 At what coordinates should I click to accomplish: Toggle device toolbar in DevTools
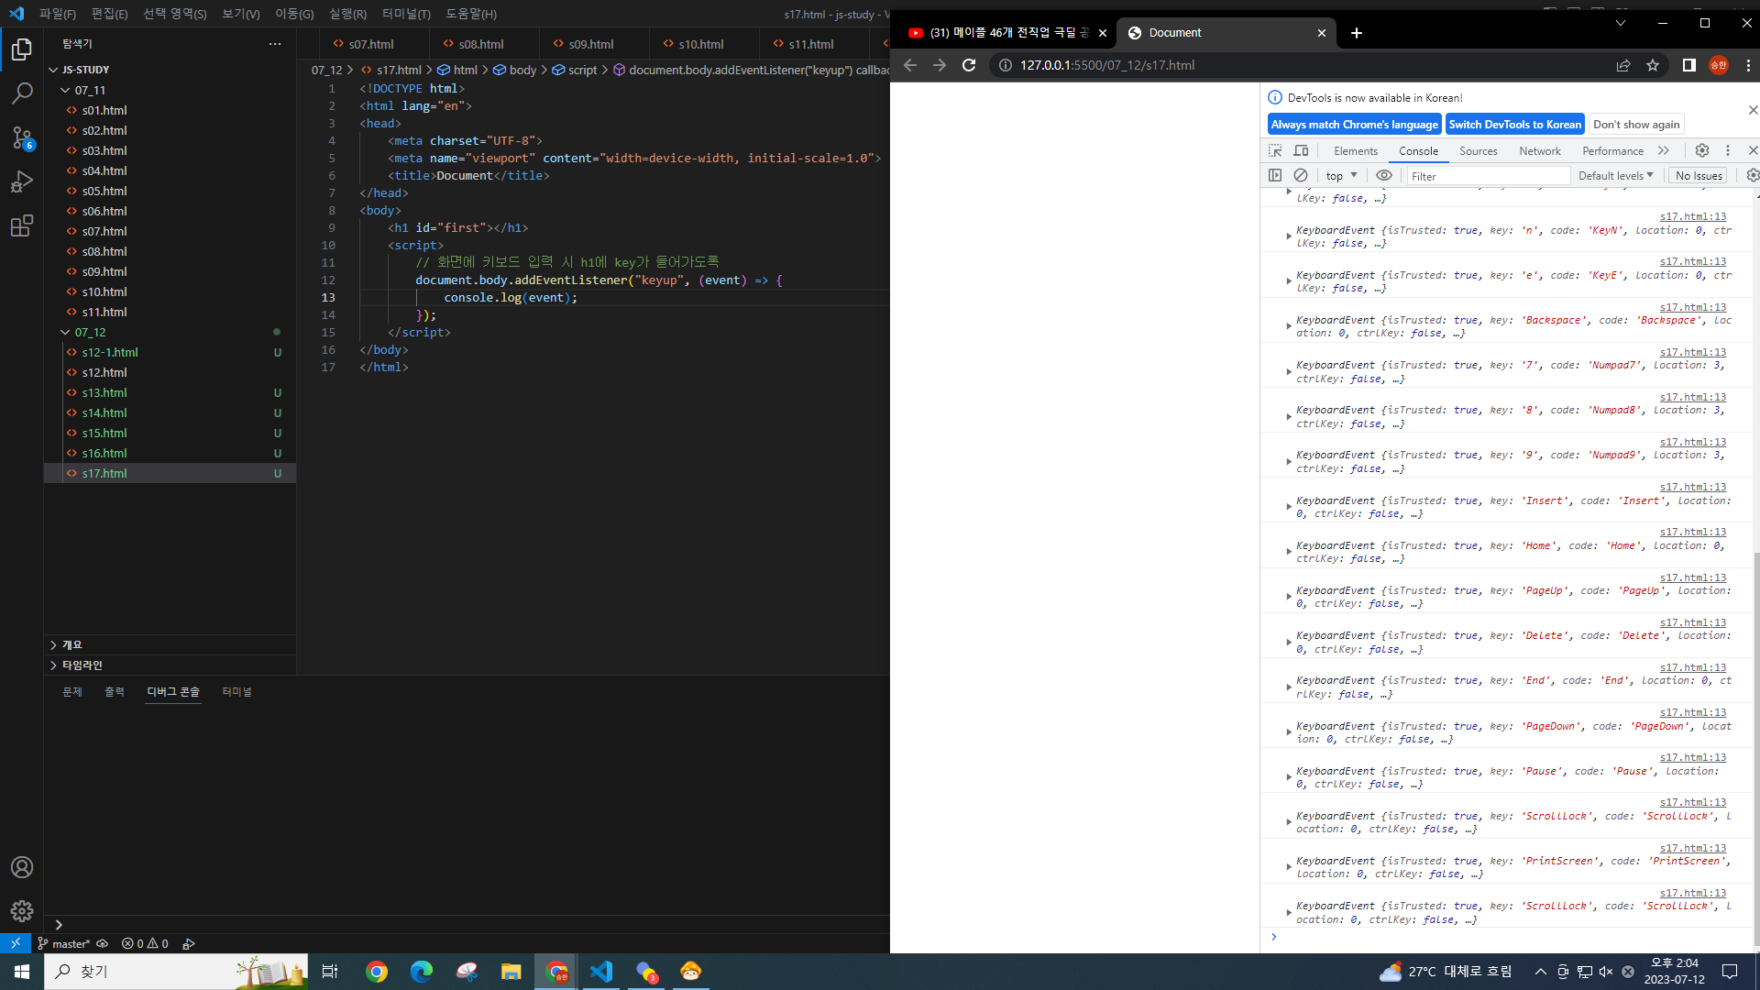click(1301, 150)
